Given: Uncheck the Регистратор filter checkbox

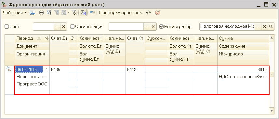Looking at the screenshot, I should pyautogui.click(x=161, y=27).
